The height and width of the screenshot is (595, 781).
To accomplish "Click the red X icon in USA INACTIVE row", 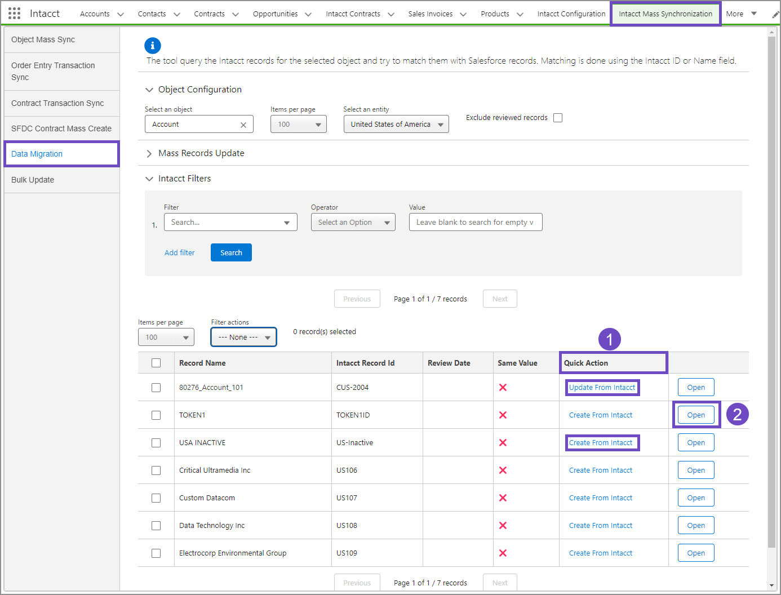I will [503, 442].
